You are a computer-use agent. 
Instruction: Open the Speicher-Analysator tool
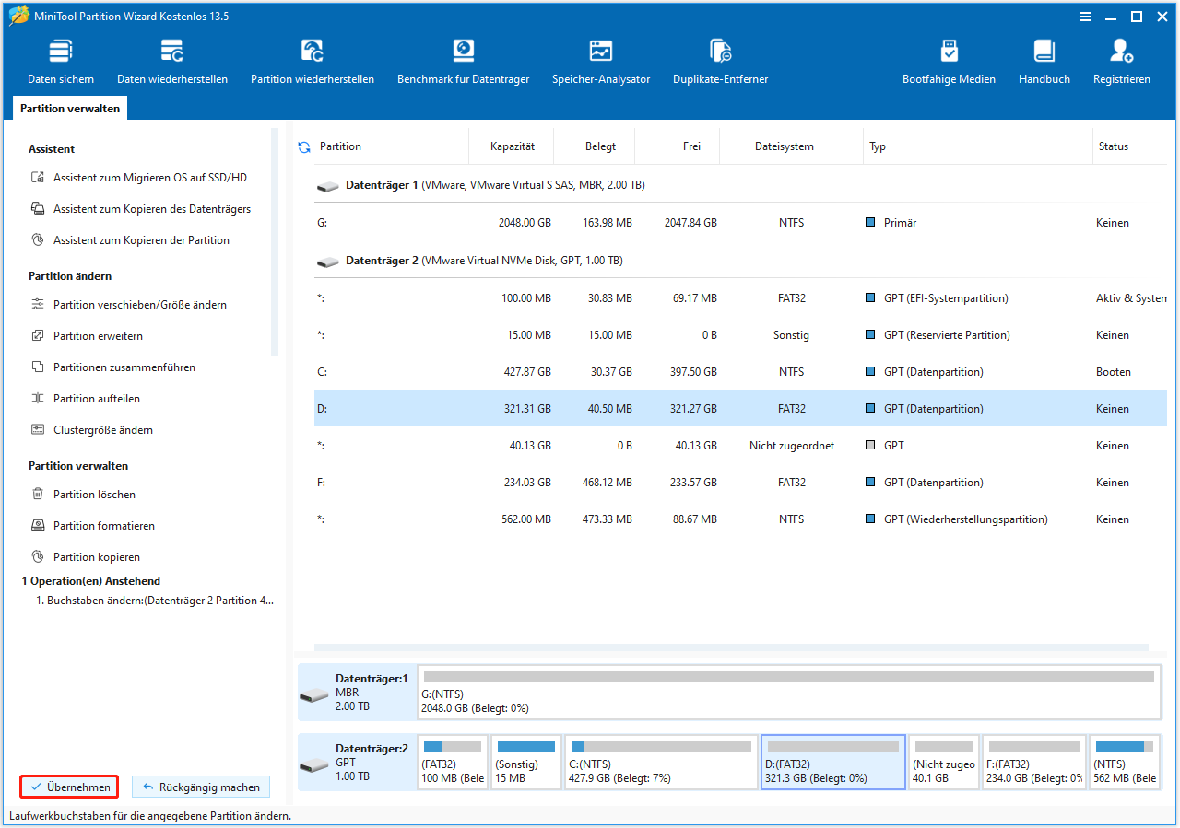click(x=601, y=62)
